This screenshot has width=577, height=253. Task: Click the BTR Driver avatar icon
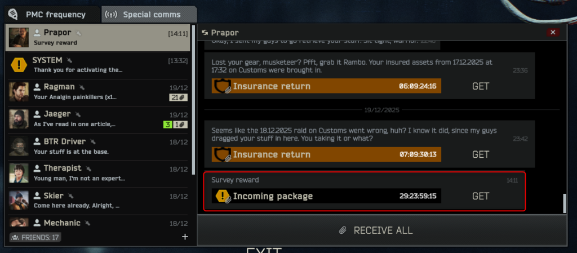(x=19, y=147)
